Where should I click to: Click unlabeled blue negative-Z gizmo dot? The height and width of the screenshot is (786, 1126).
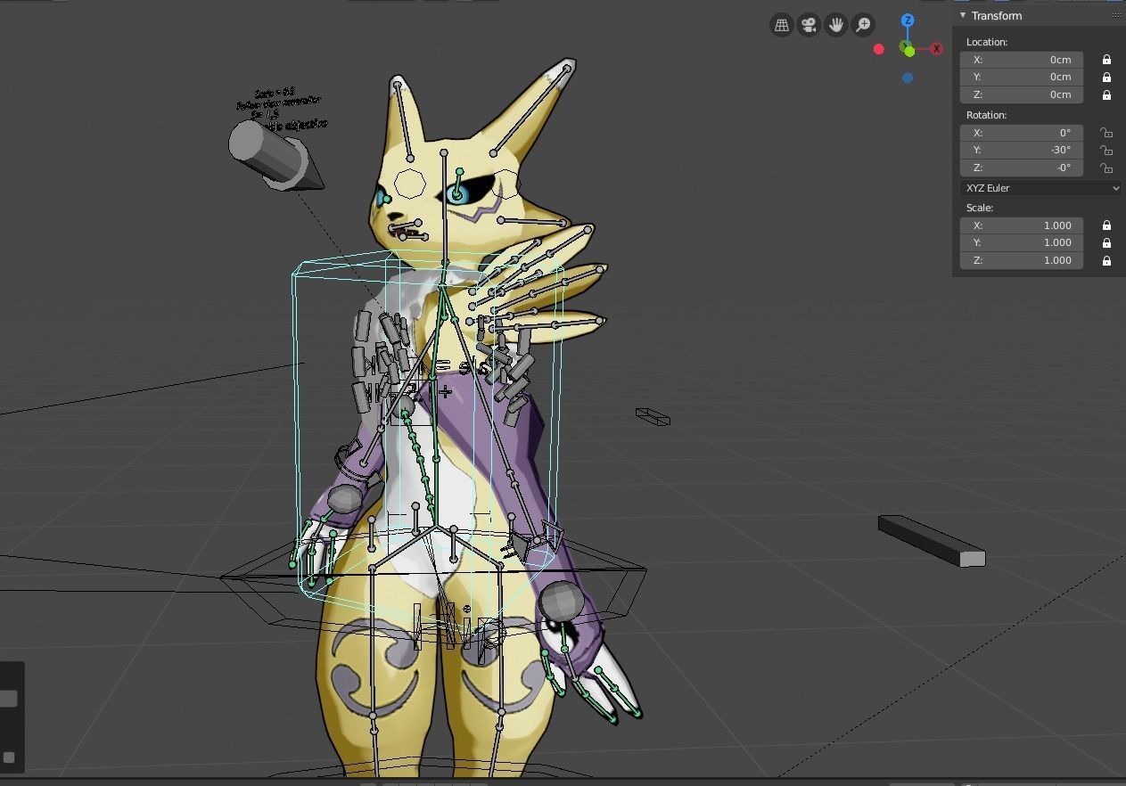(908, 78)
